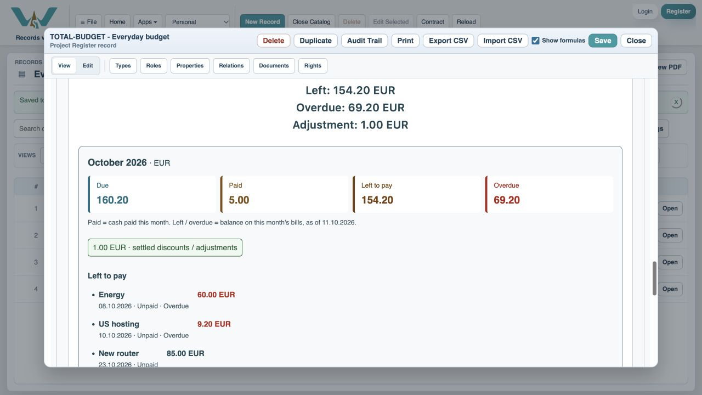This screenshot has width=702, height=395.
Task: Open row 3 in background list
Action: coord(670,262)
